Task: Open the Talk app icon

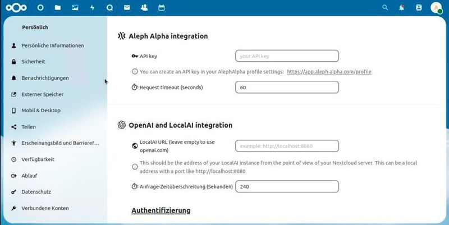Action: [109, 8]
